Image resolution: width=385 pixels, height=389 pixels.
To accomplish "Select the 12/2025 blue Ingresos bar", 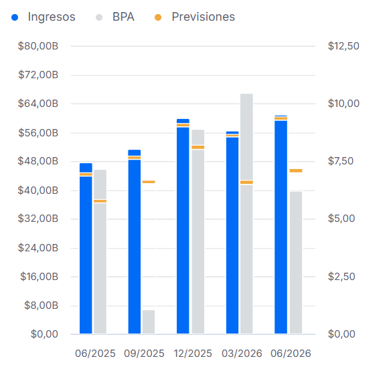I will pos(183,227).
